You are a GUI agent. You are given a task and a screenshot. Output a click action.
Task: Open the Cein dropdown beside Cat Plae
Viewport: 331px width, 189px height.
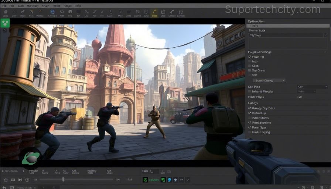point(312,87)
